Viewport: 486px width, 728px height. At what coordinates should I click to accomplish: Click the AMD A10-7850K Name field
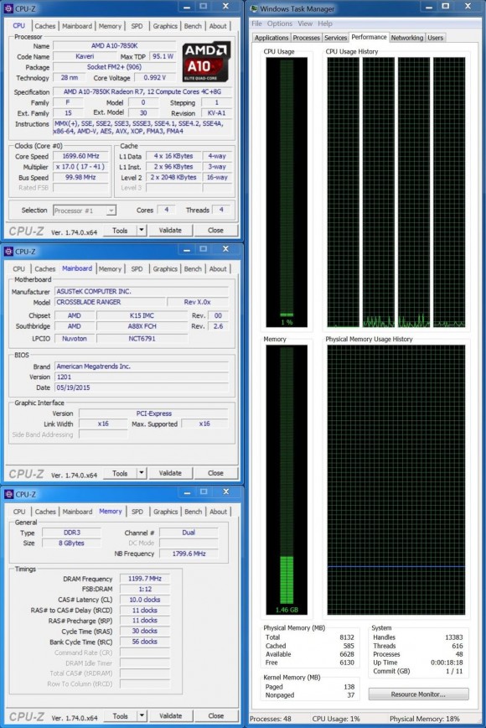point(114,45)
